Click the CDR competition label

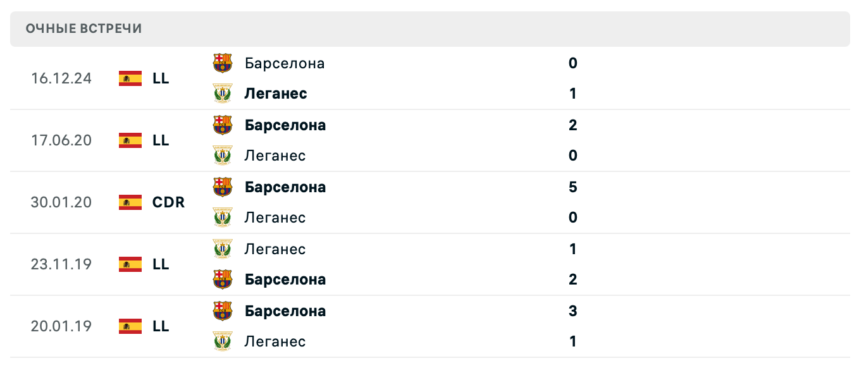pos(168,202)
